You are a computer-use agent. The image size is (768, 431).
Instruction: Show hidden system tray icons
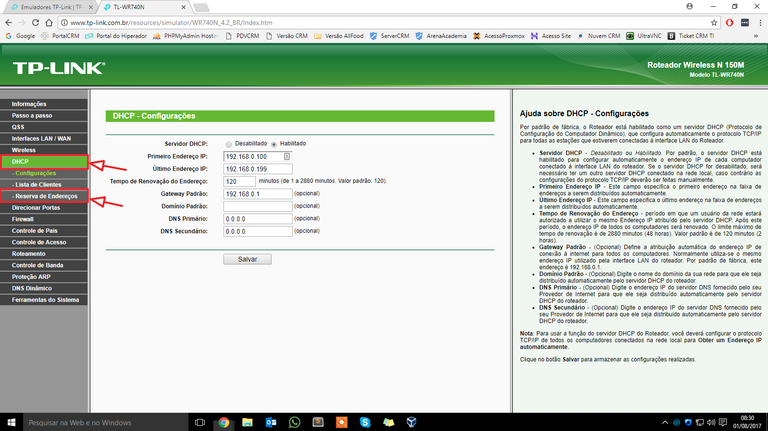[x=665, y=422]
